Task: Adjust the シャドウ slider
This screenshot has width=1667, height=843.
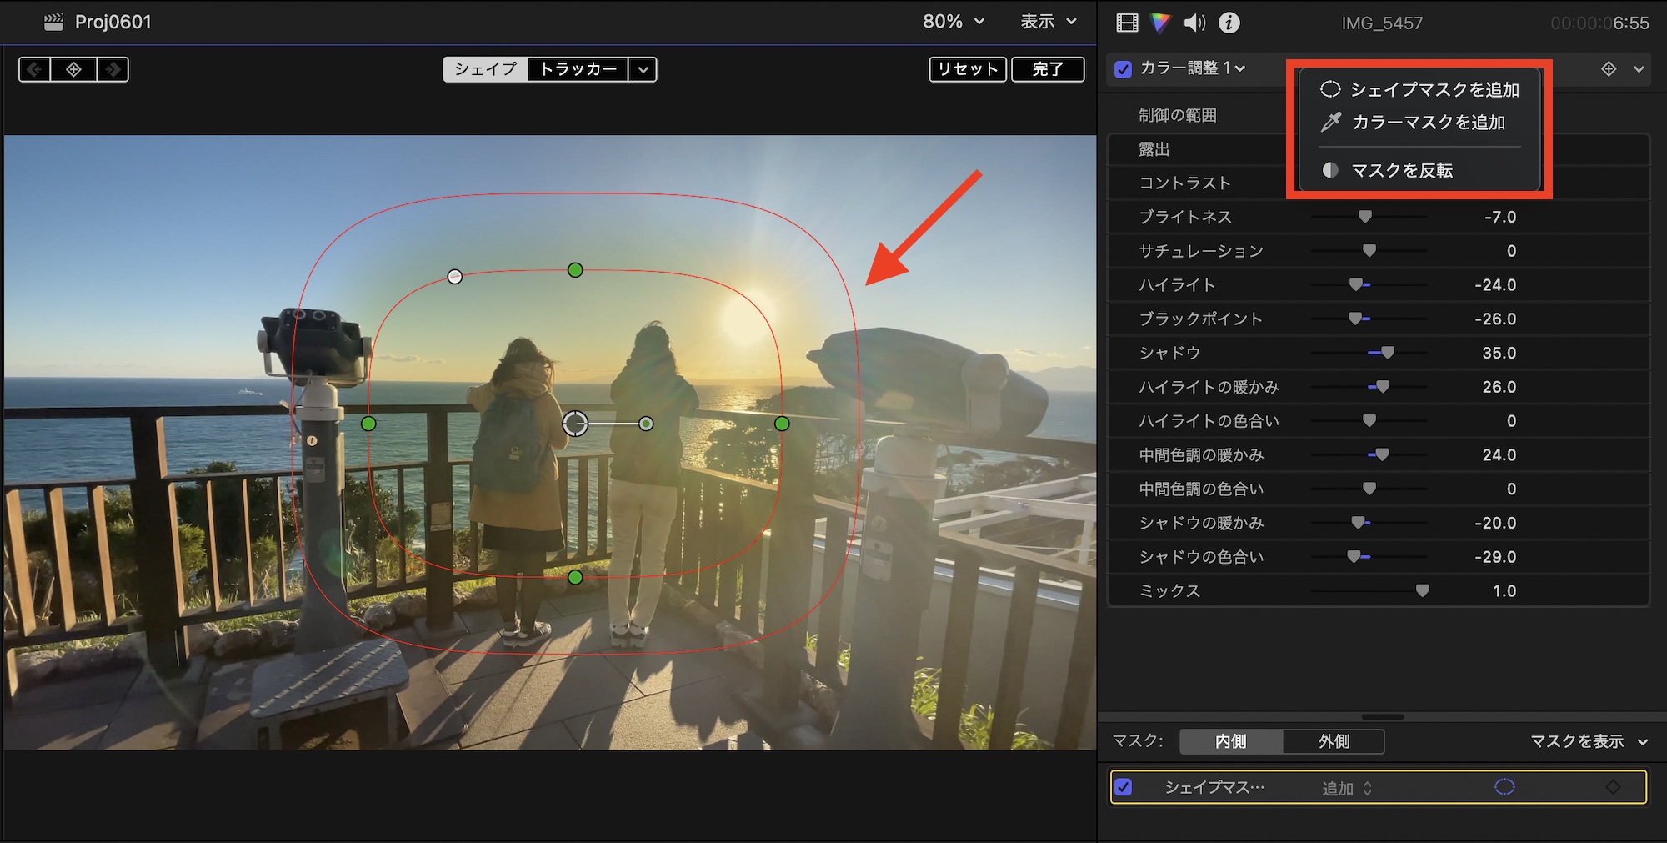Action: (1388, 353)
